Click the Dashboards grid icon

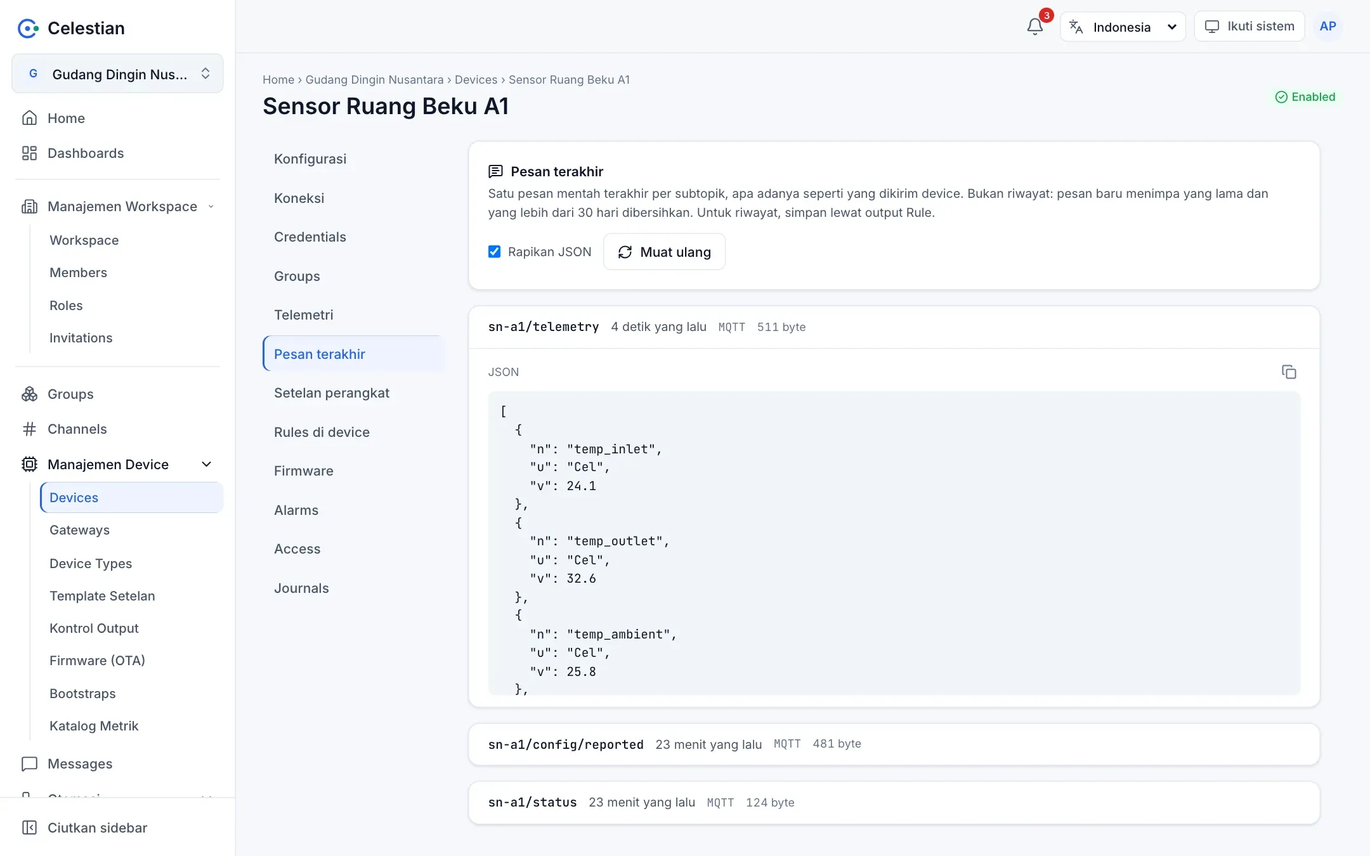coord(29,153)
